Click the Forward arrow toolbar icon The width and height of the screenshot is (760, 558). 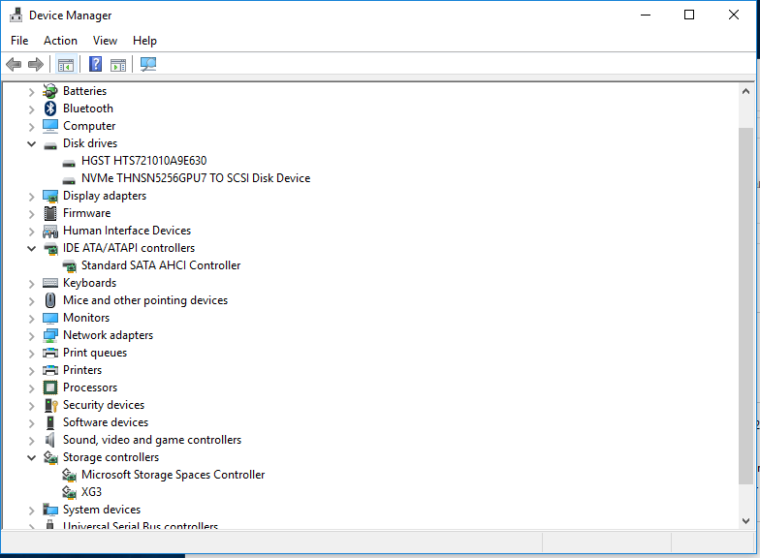pos(35,64)
